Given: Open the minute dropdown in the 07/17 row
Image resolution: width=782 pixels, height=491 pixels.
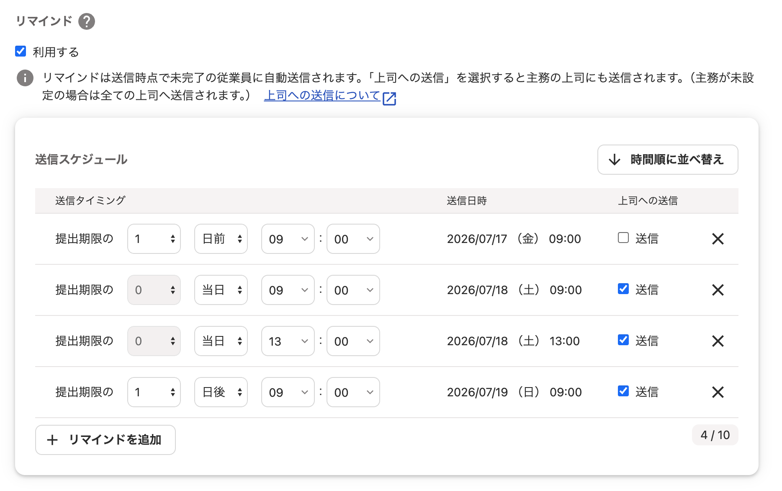Looking at the screenshot, I should coord(353,239).
